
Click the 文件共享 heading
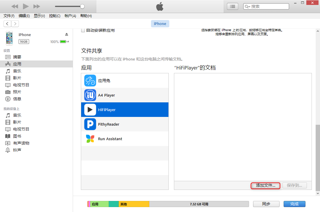pos(92,51)
